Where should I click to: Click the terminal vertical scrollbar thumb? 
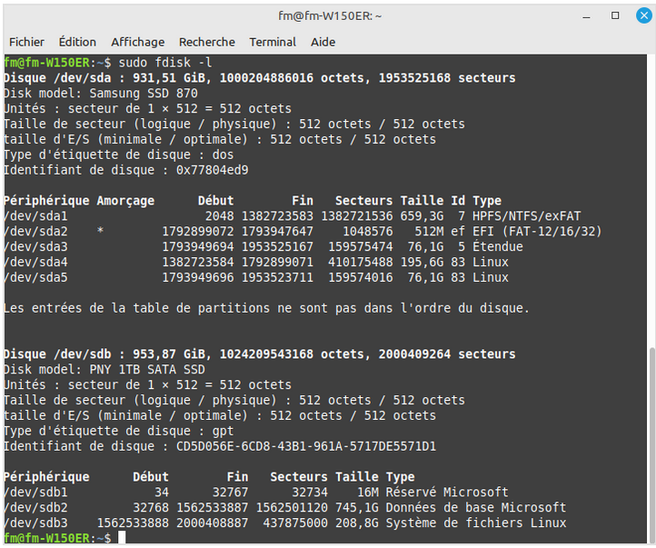pos(651,444)
